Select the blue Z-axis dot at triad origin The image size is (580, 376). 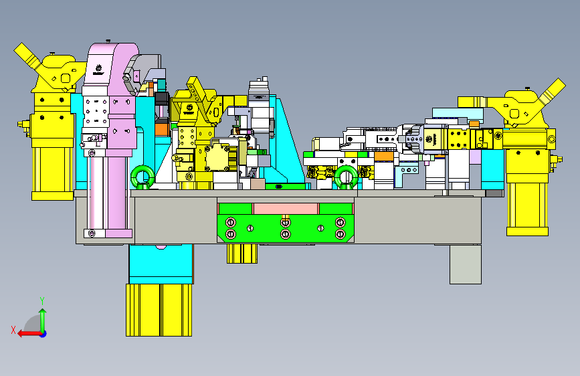point(43,334)
